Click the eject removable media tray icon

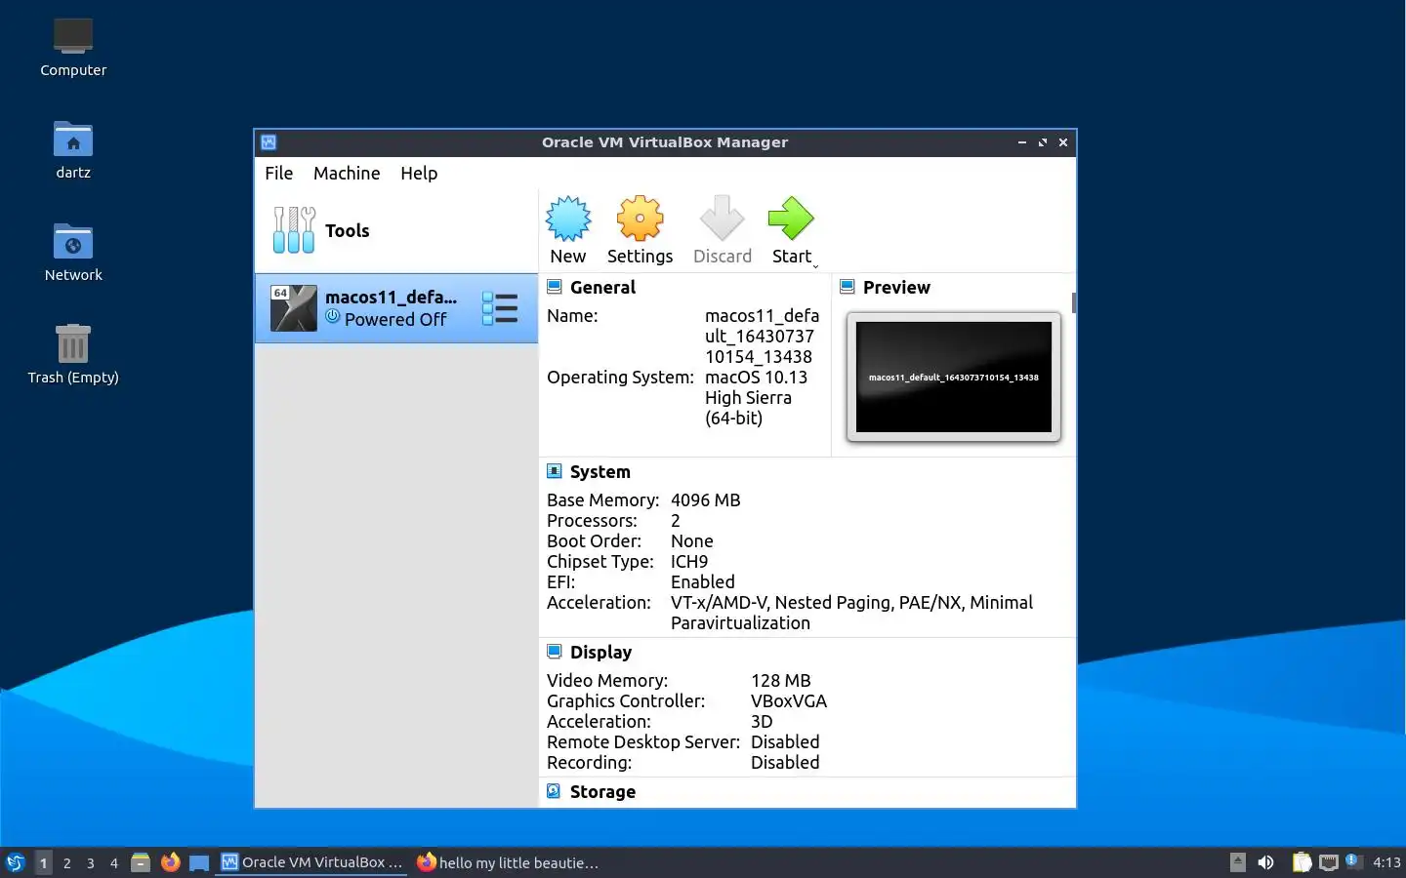pos(1238,861)
